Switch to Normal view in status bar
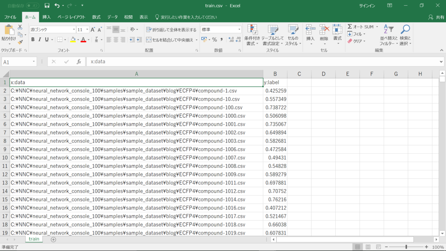The image size is (446, 251). point(358,247)
